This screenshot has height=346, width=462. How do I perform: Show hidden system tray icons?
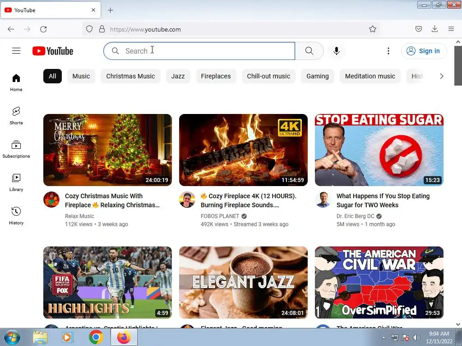click(383, 337)
